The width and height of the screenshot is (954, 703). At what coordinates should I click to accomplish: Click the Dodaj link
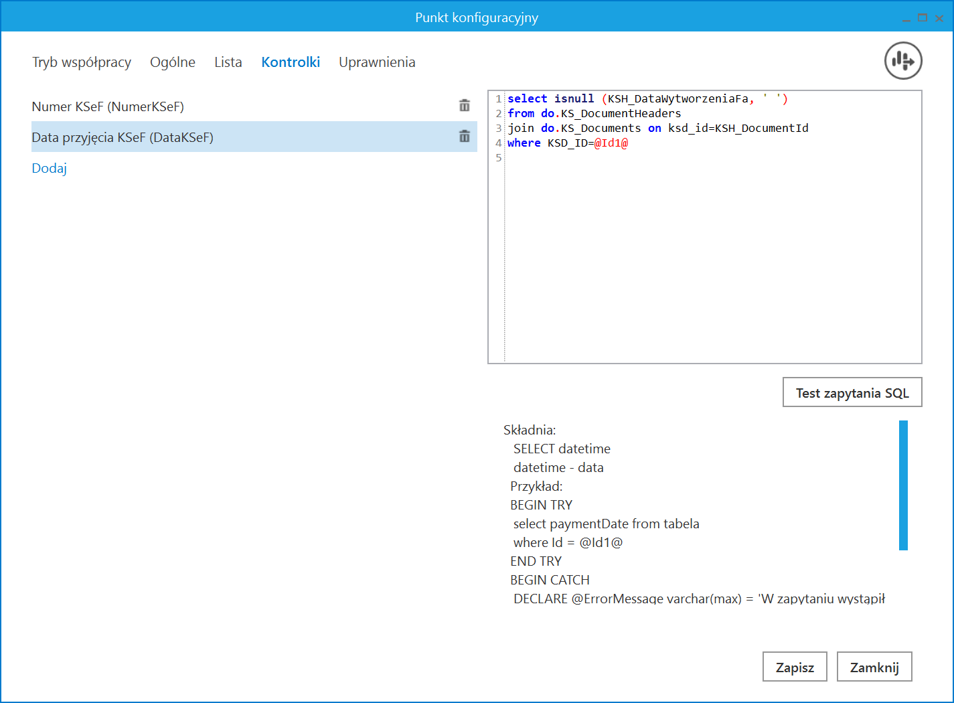50,168
